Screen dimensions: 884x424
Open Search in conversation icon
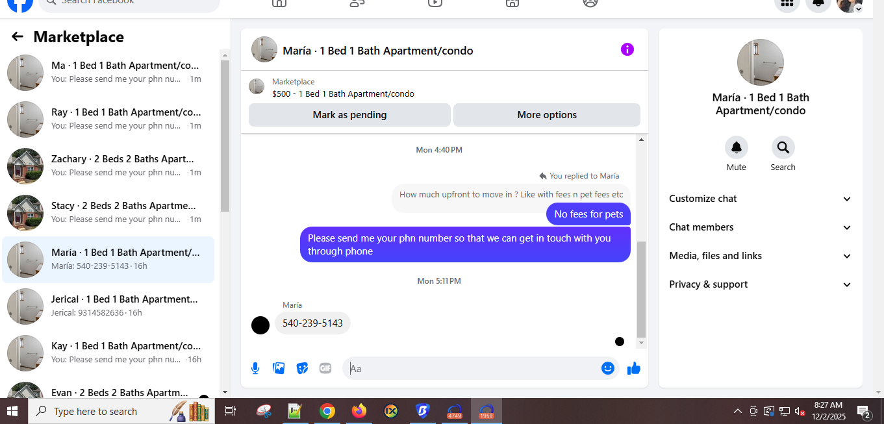pyautogui.click(x=783, y=147)
